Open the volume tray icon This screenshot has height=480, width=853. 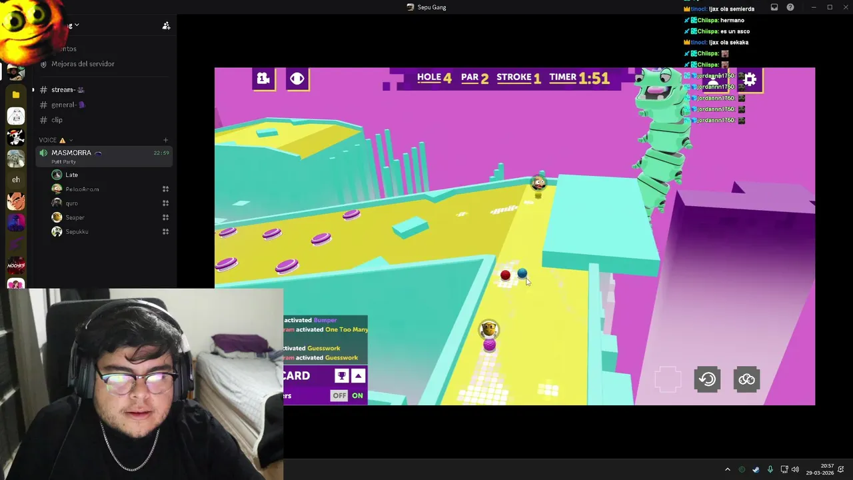(795, 470)
